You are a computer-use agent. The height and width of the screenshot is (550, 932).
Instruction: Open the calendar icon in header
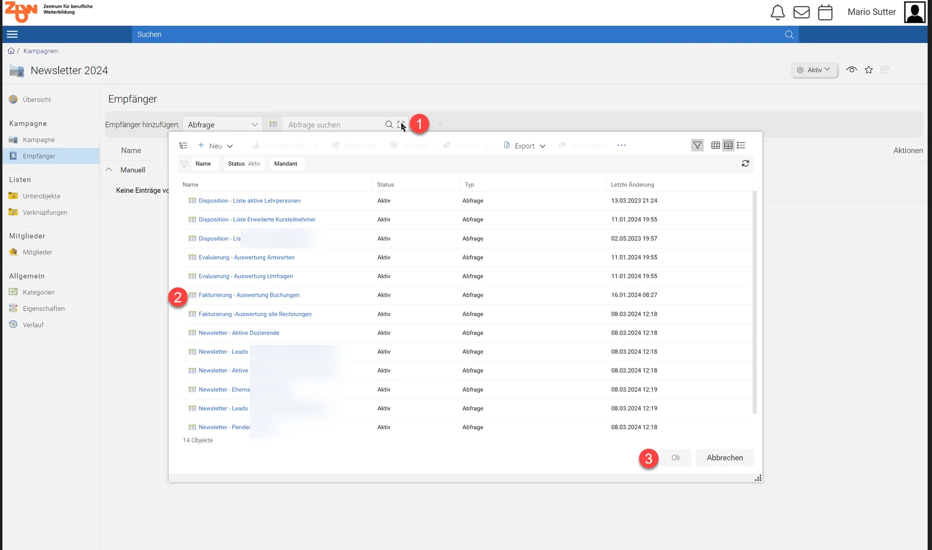coord(825,12)
